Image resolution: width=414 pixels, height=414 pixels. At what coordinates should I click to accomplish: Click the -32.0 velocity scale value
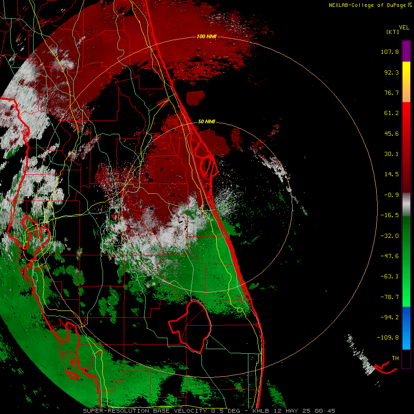point(390,236)
